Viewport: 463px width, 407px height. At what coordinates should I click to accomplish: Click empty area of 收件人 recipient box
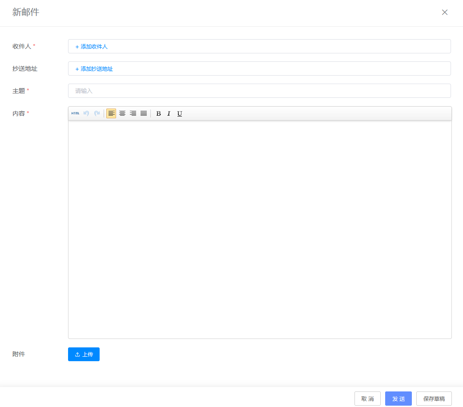pos(276,46)
